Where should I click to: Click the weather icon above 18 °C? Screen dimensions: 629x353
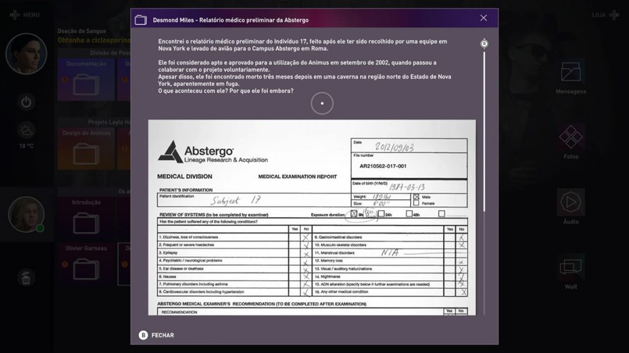pos(26,130)
